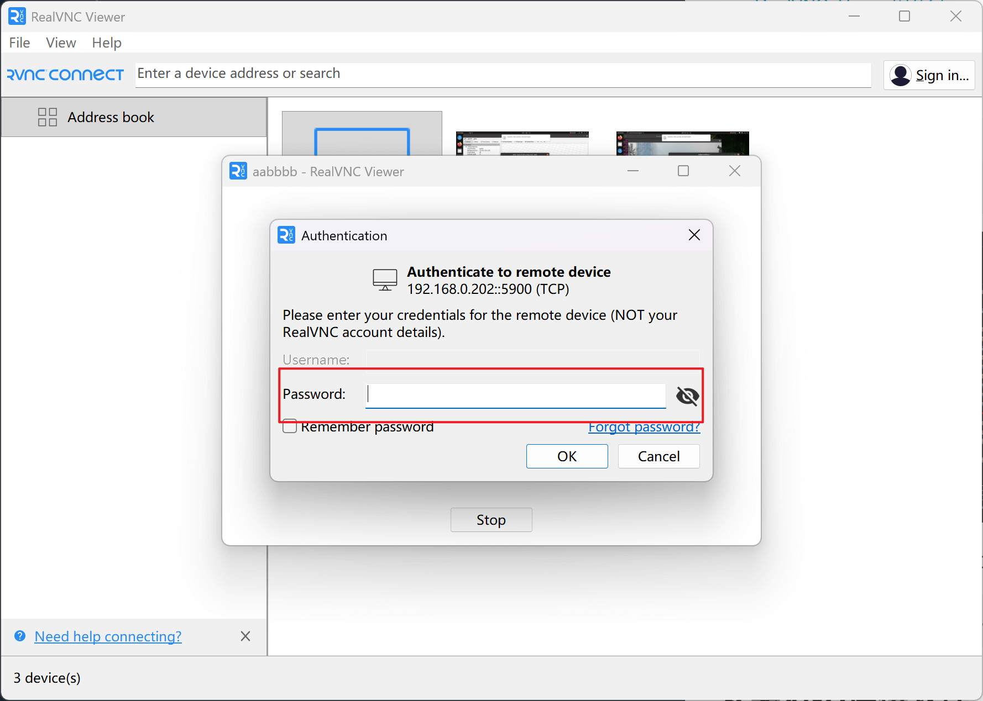Close the Authentication dialog with X
The image size is (983, 701).
pos(694,235)
